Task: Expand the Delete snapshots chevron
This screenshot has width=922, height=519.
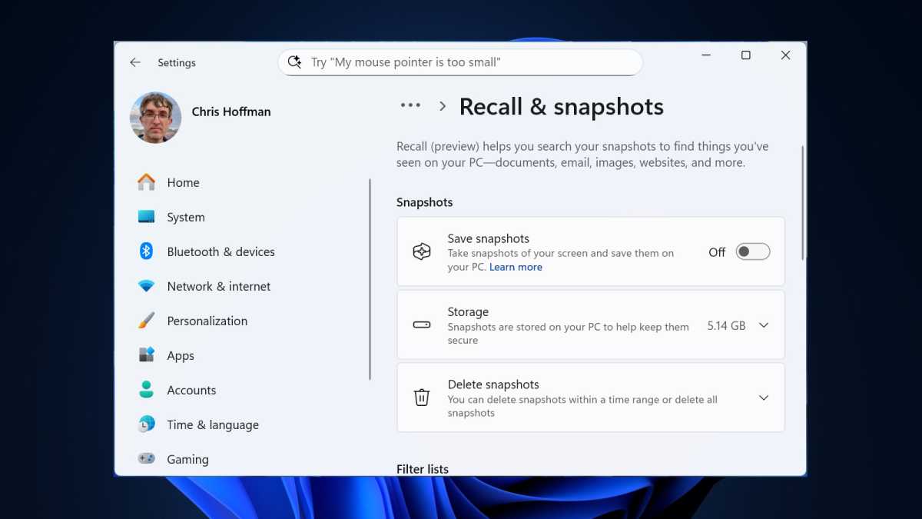Action: (763, 398)
